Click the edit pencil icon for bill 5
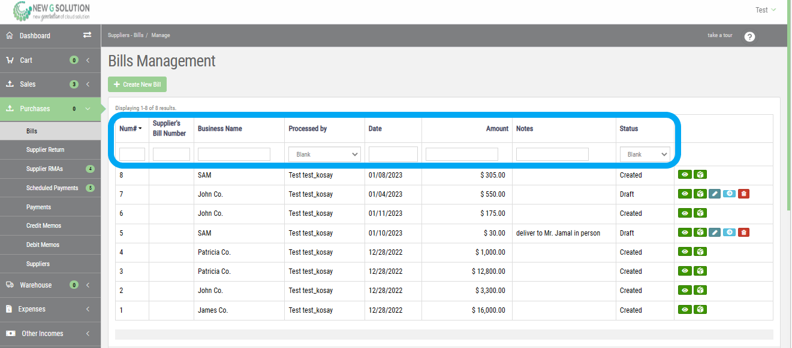This screenshot has width=792, height=348. 714,233
